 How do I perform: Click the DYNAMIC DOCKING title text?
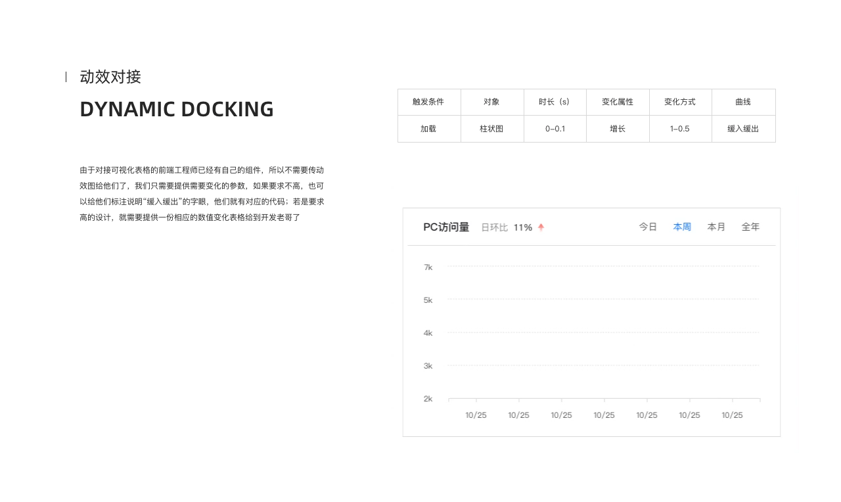pos(177,109)
